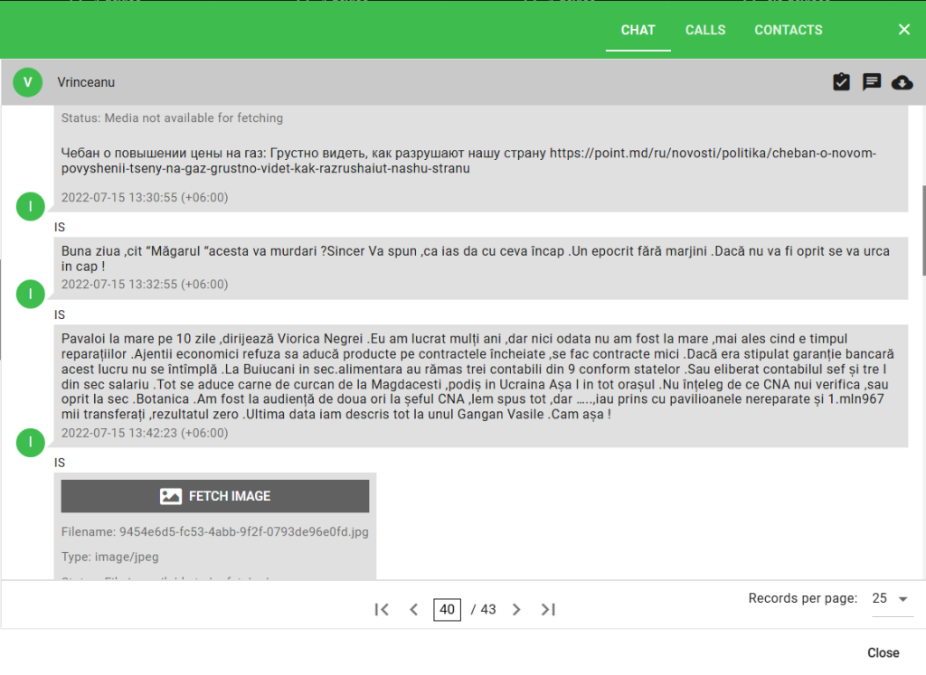The height and width of the screenshot is (675, 926).
Task: Jump to last page of records
Action: coord(548,610)
